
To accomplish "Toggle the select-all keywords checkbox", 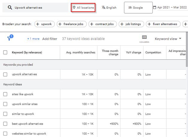I will click(5, 52).
